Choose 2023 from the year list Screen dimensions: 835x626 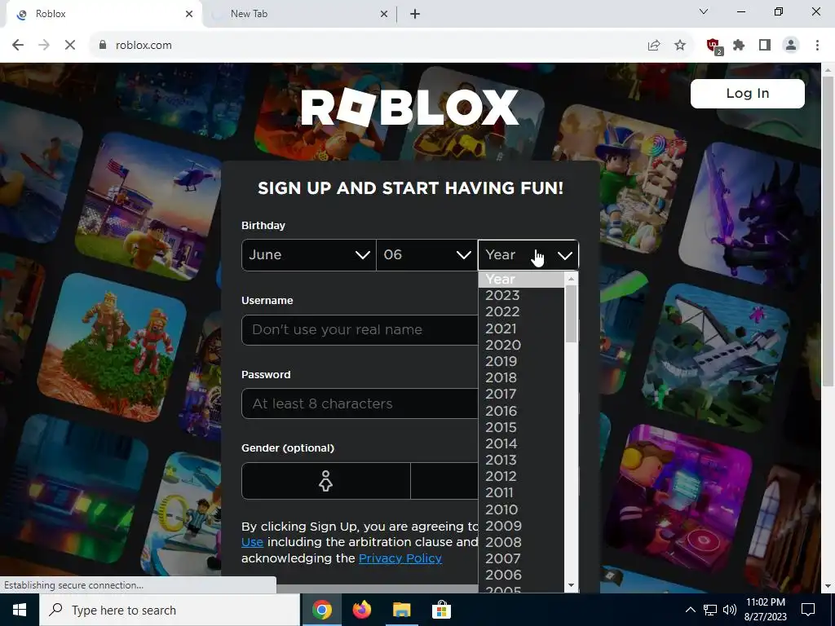pos(521,295)
